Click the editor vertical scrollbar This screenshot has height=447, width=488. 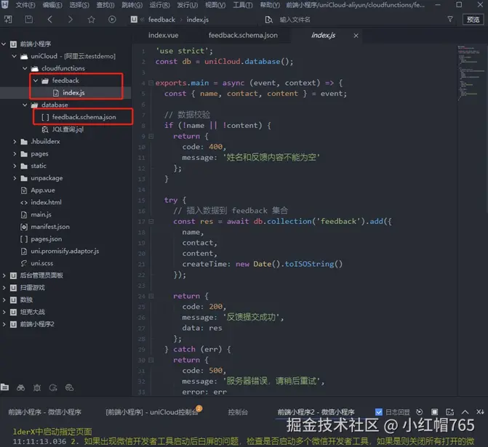486,129
